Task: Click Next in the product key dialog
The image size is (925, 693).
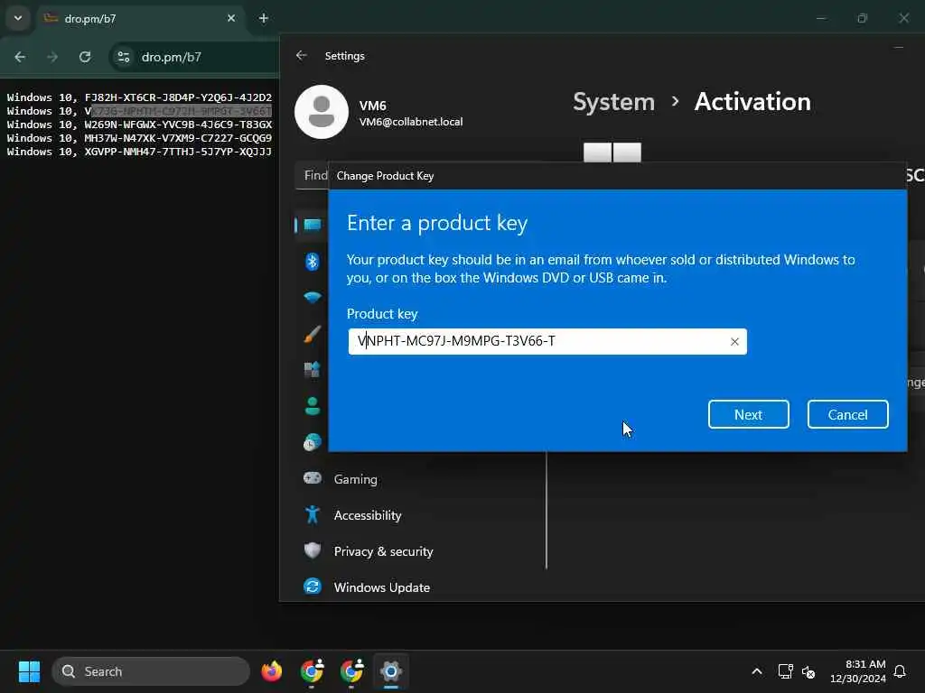Action: (748, 414)
